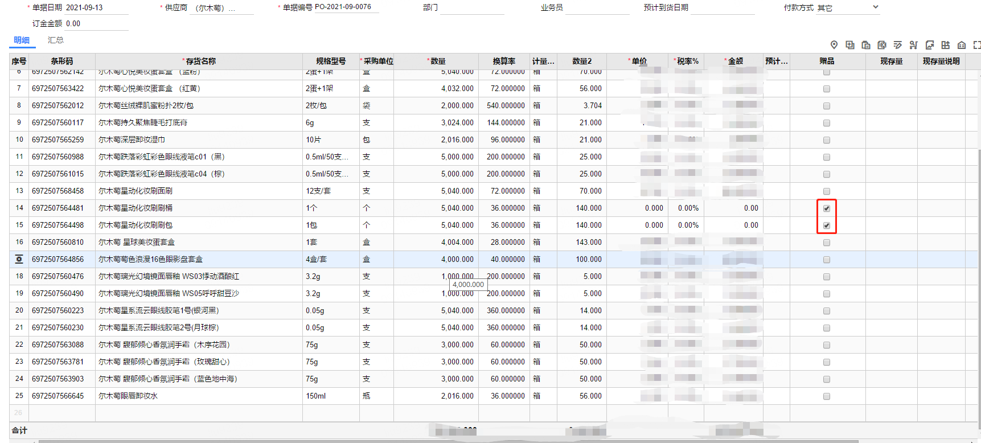This screenshot has height=443, width=981.
Task: Check gift checkbox for row 25 眼唇卸妆水
Action: (827, 396)
